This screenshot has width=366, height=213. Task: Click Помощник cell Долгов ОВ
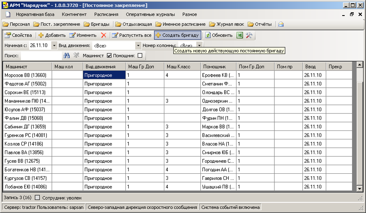pos(218,109)
